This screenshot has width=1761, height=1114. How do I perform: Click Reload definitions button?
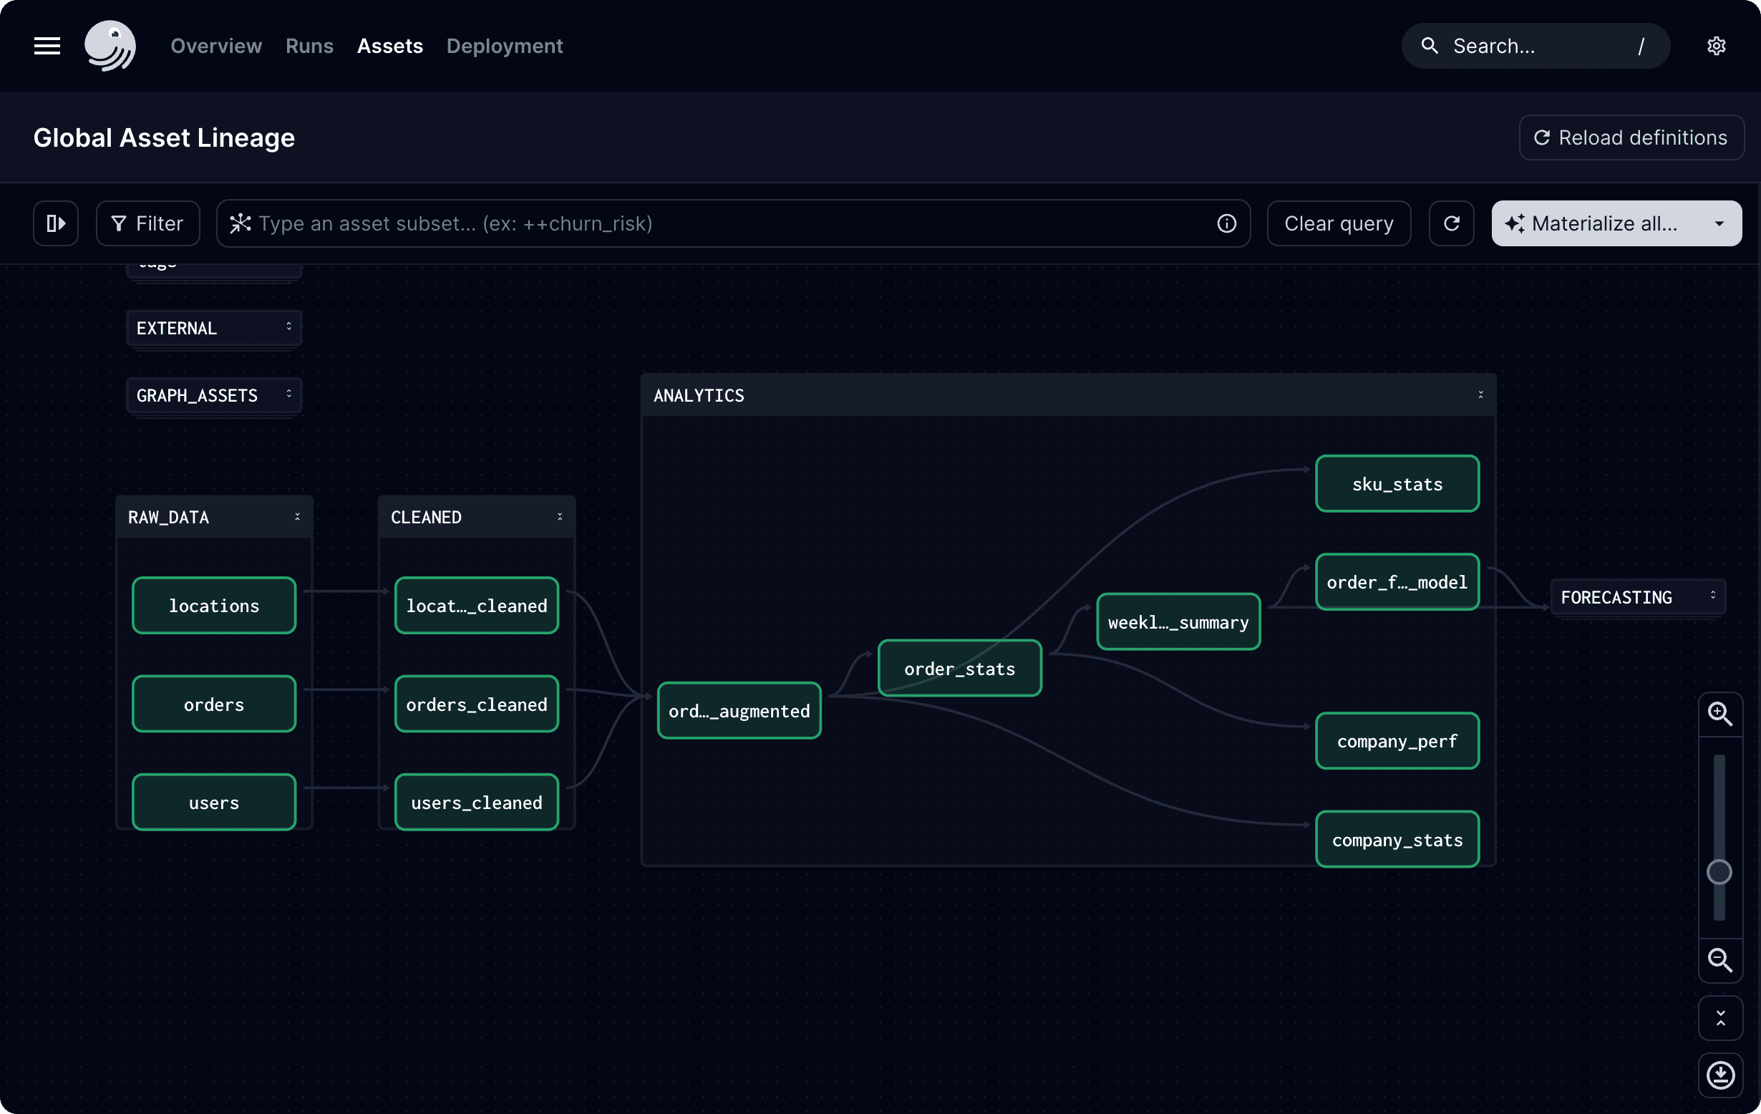1631,137
